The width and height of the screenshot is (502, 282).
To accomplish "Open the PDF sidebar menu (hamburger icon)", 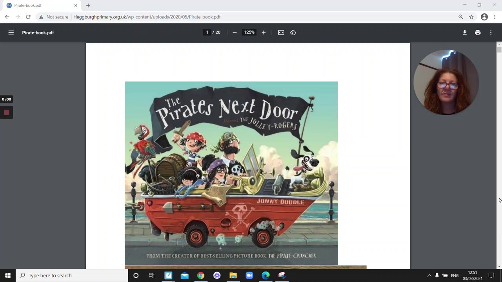I will [11, 33].
